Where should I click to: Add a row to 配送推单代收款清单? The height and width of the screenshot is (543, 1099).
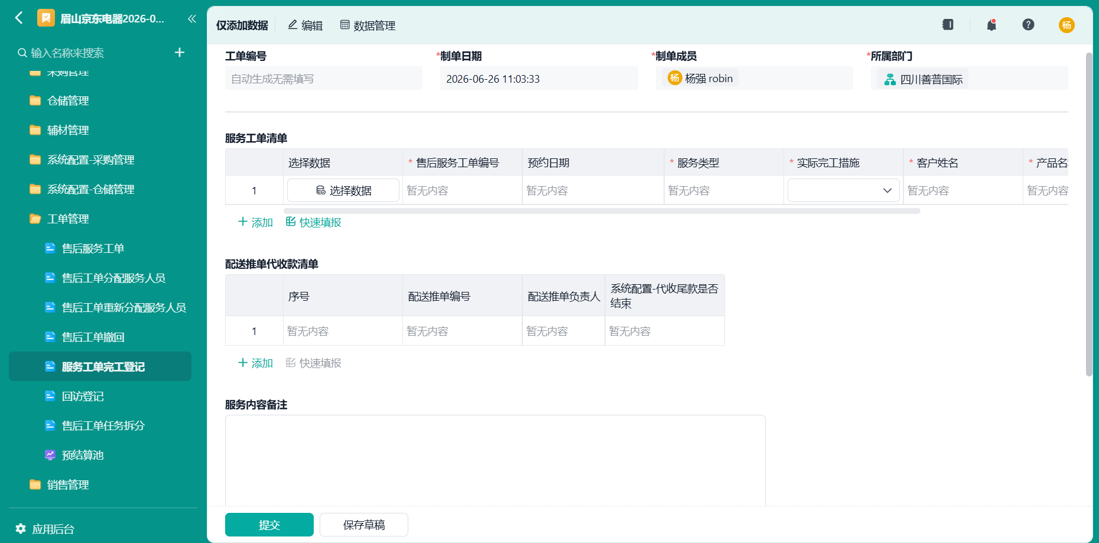(255, 363)
